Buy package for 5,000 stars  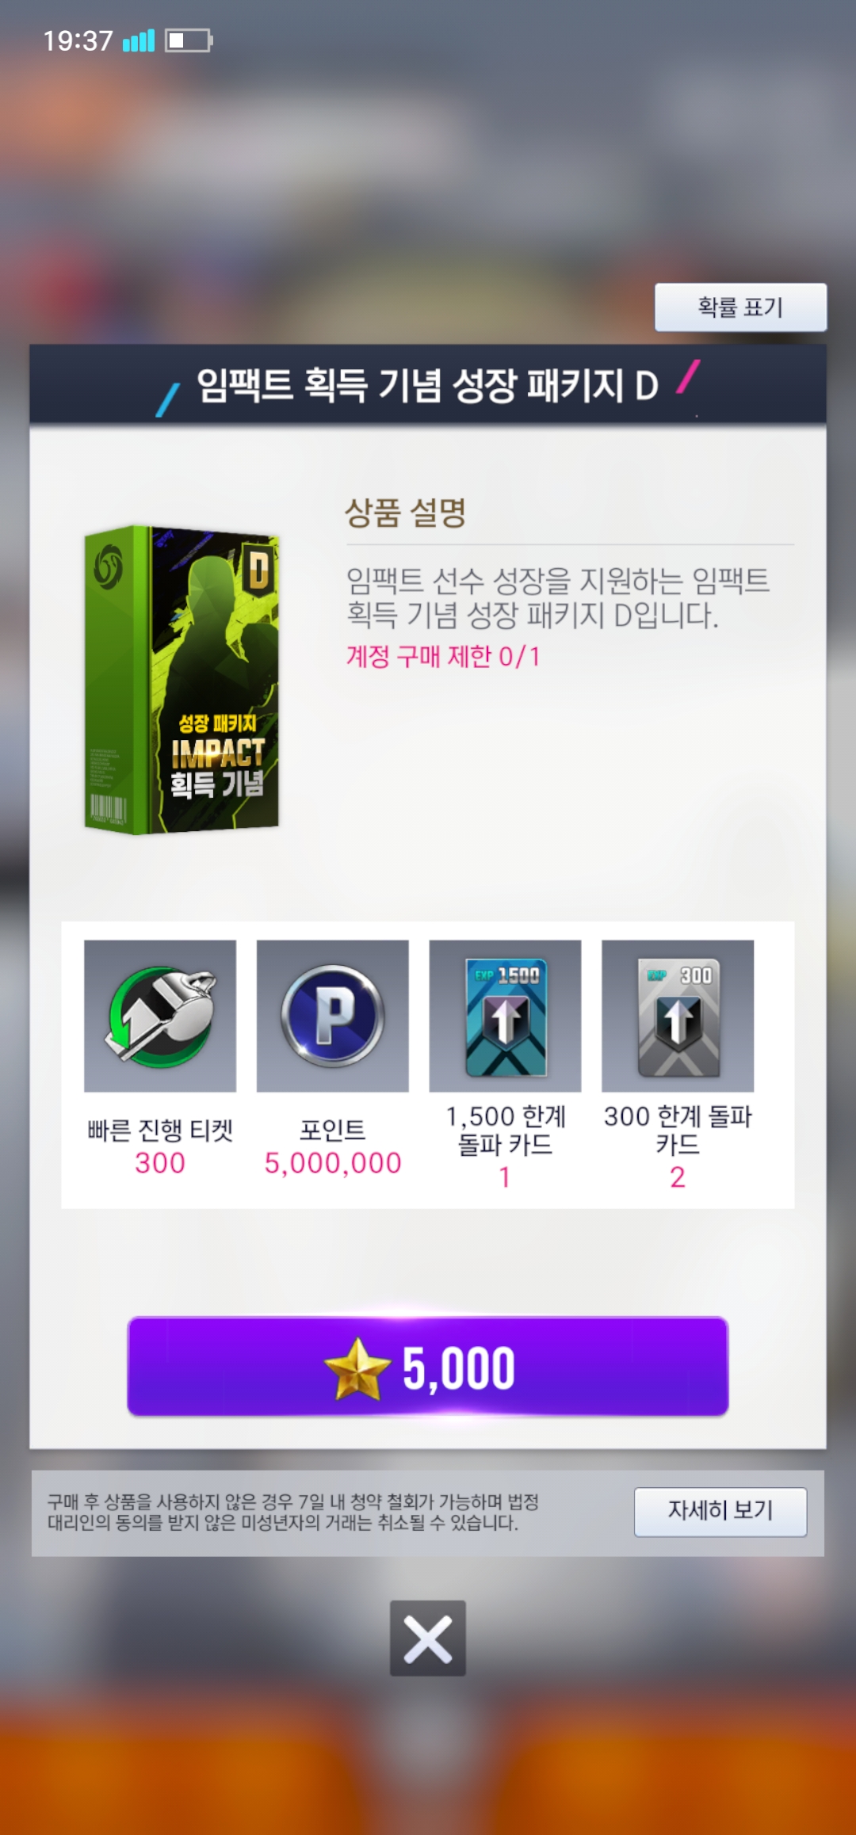(428, 1367)
